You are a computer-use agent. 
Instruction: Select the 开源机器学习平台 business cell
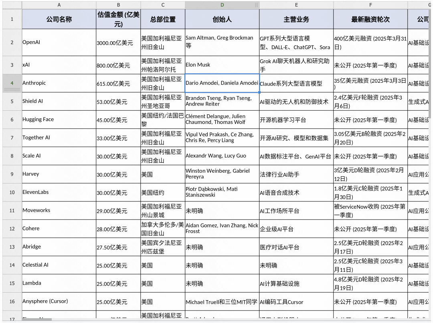tap(296, 120)
